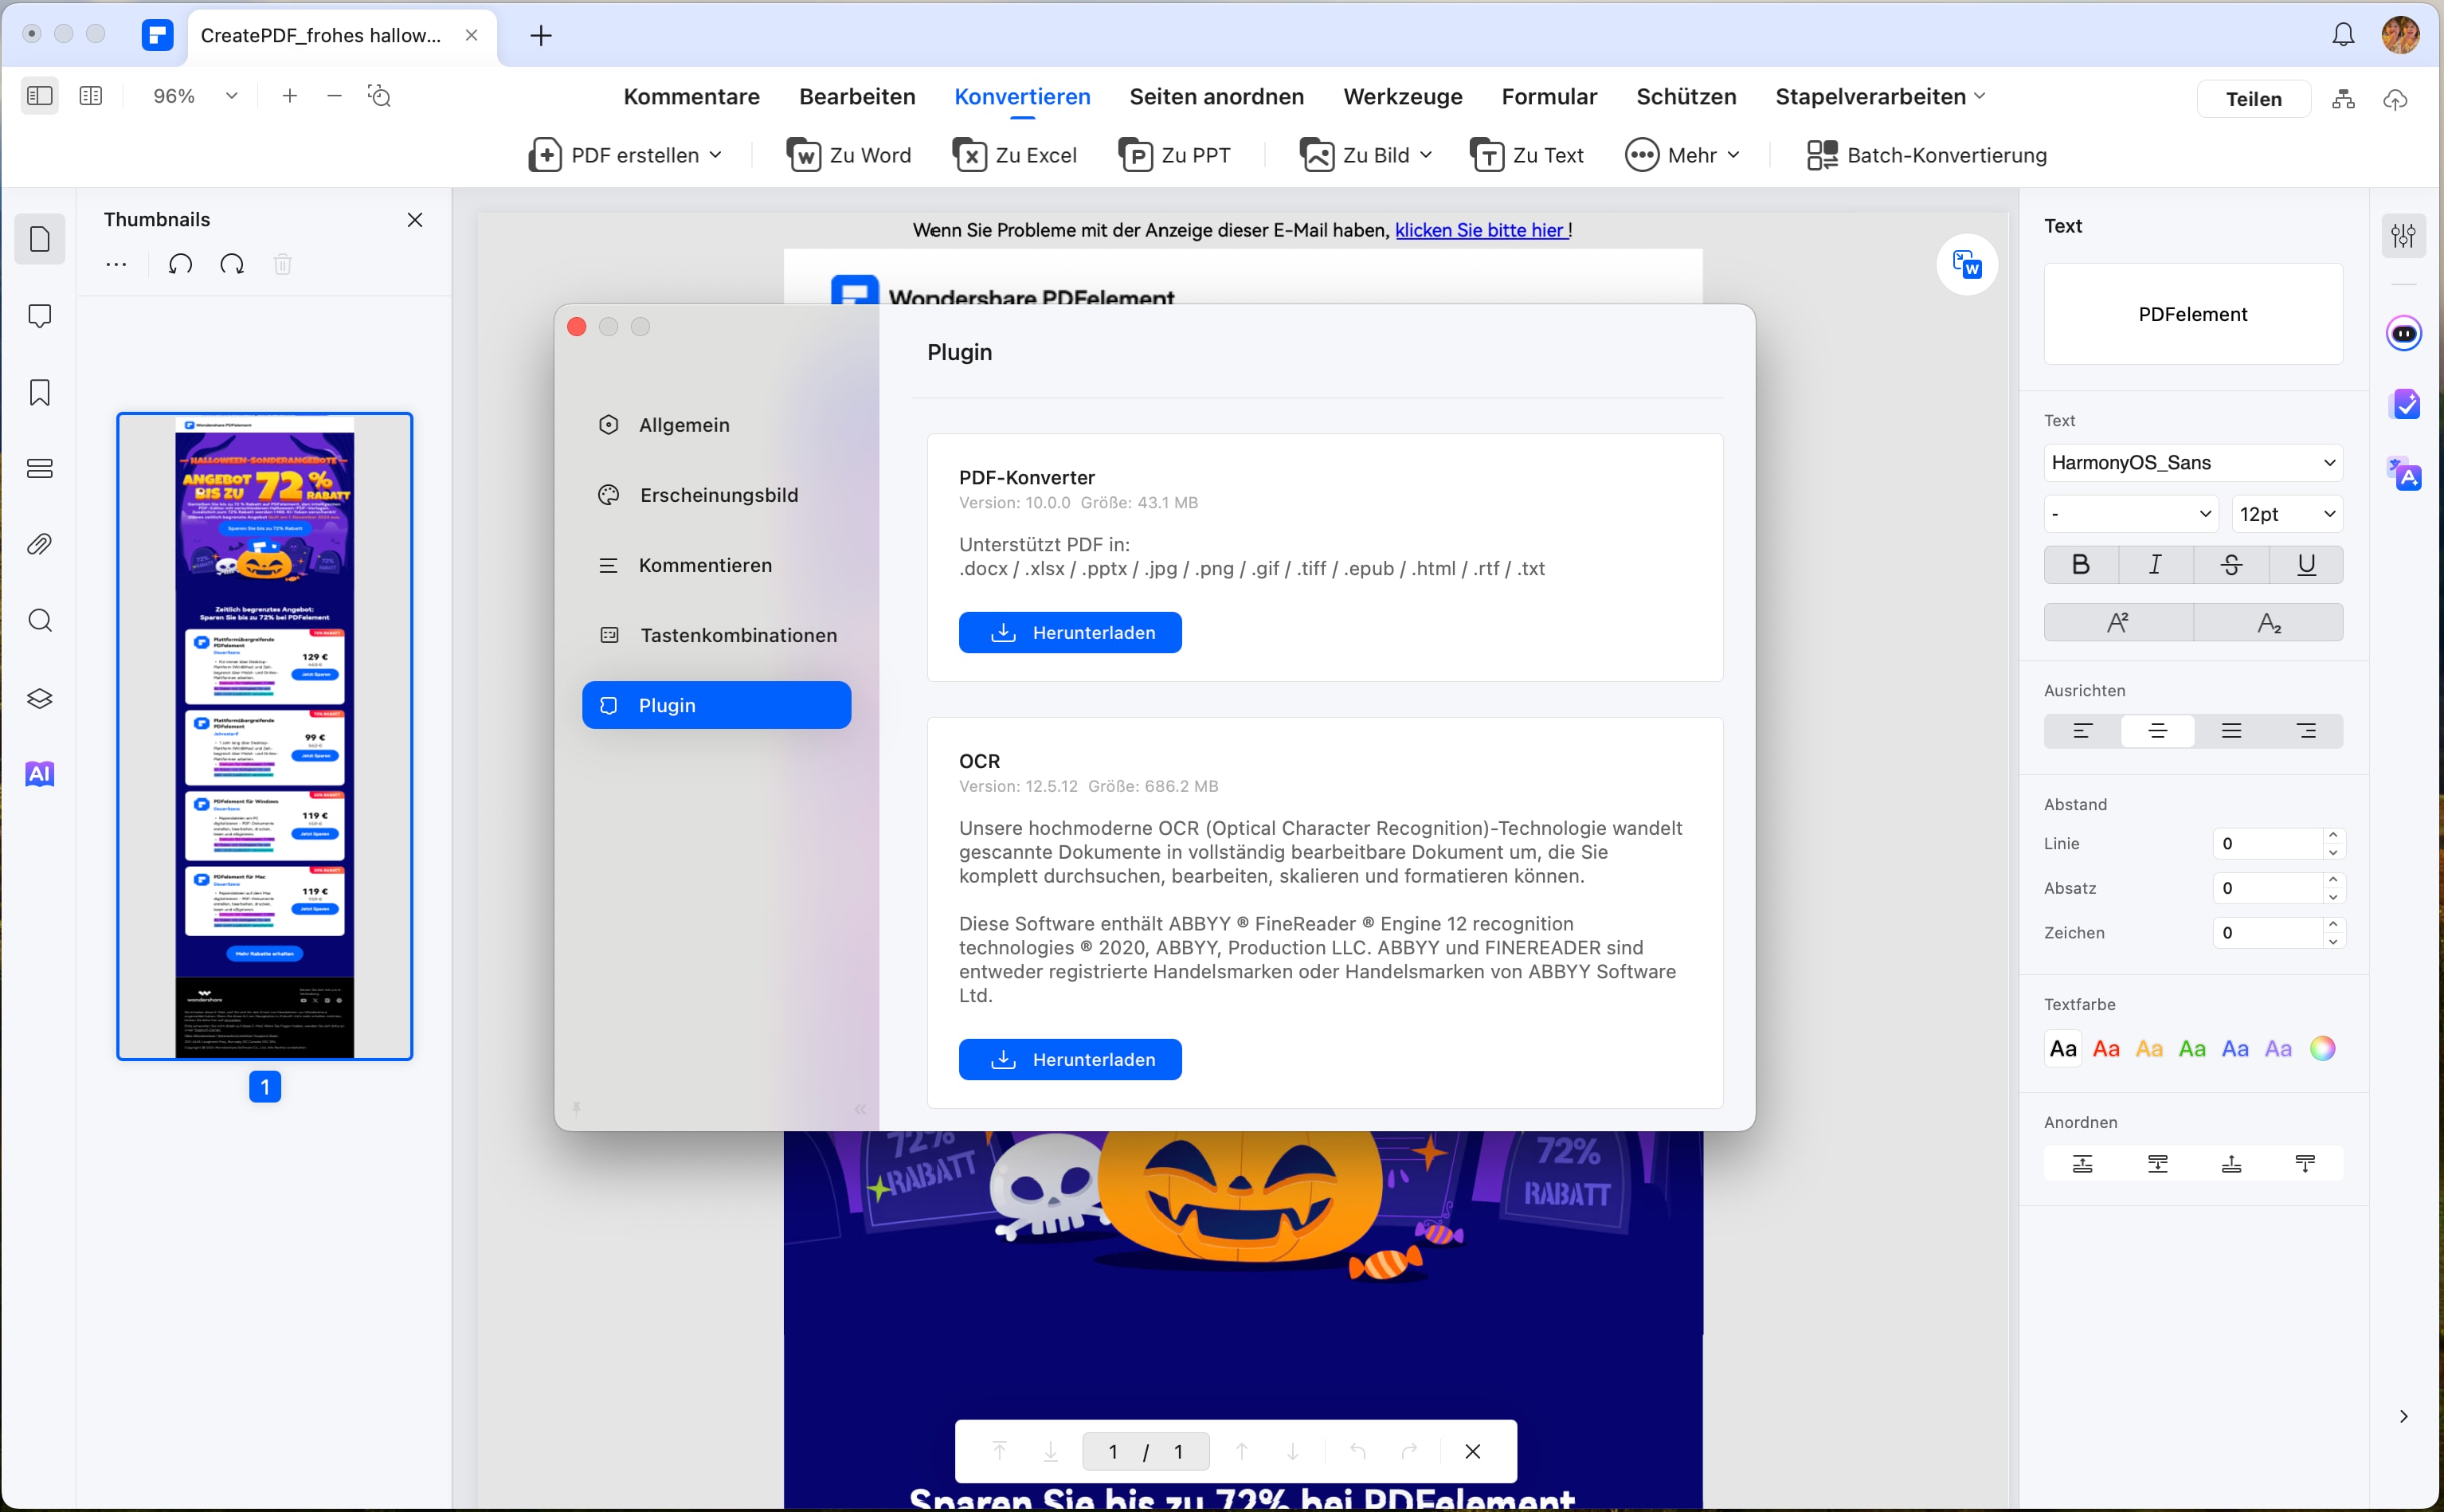Open the notifications bell

pos(2343,35)
